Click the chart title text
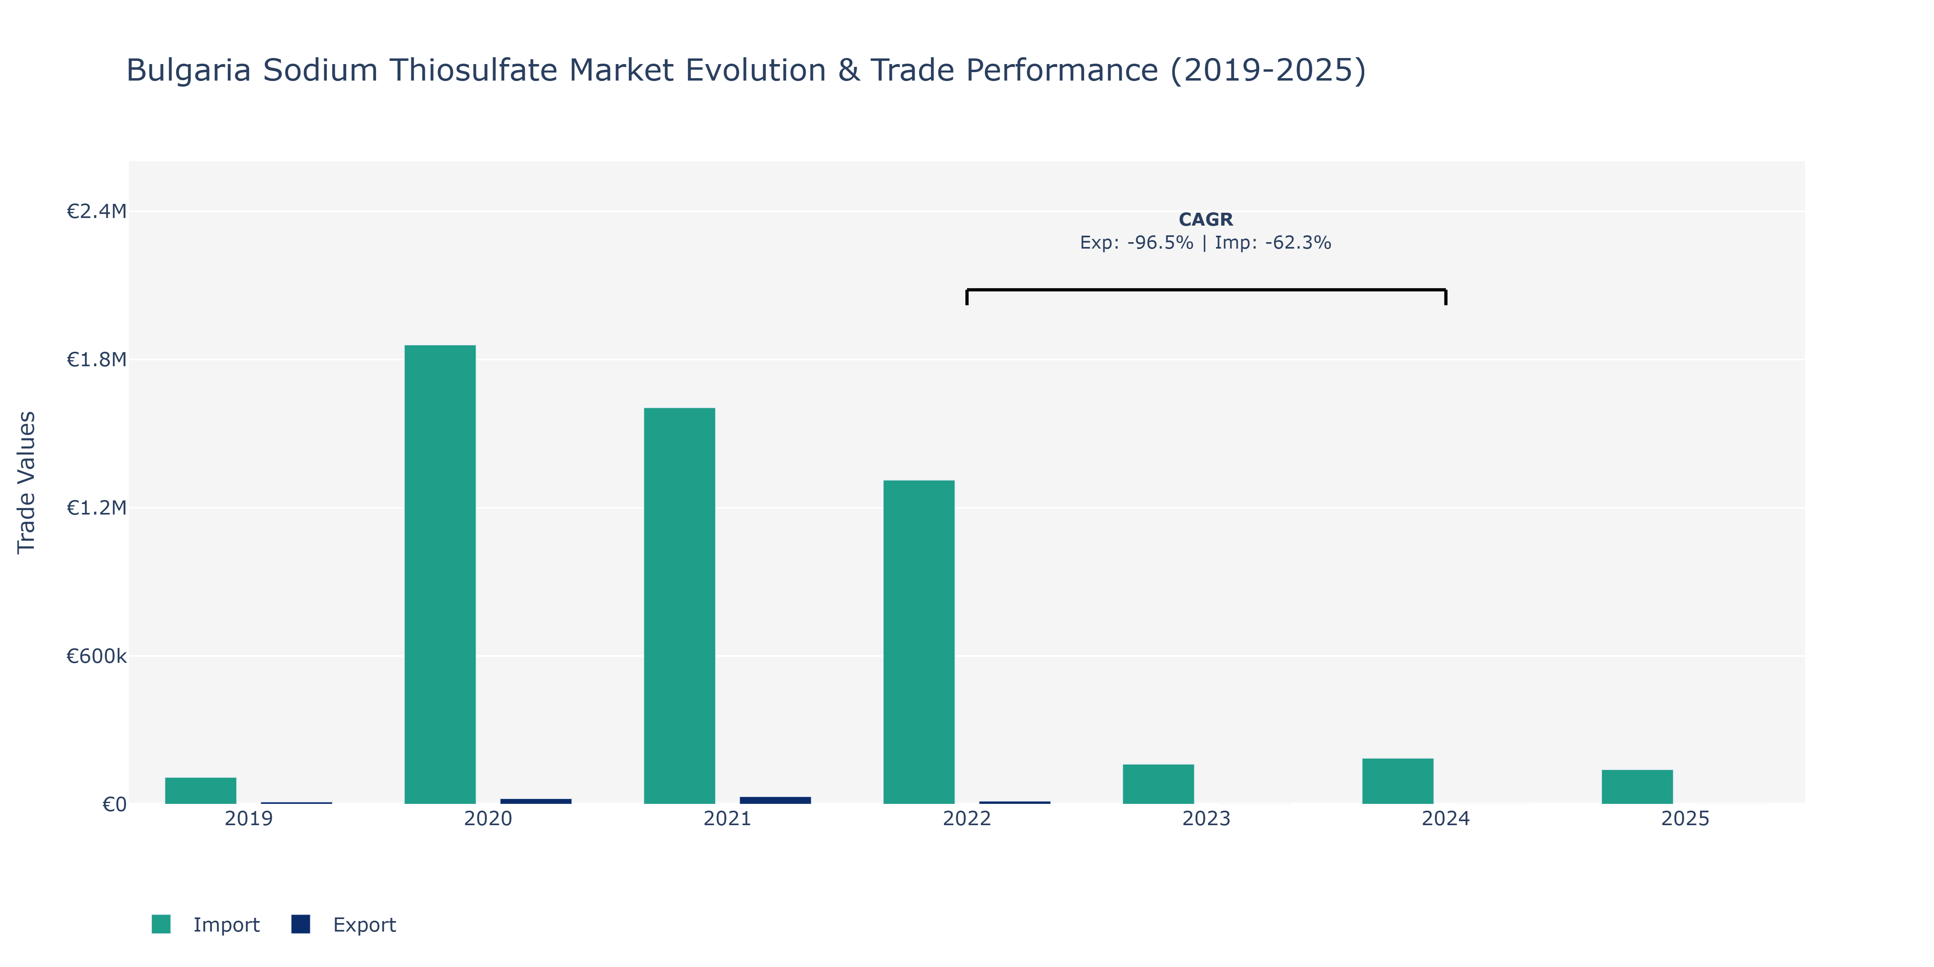 [745, 70]
